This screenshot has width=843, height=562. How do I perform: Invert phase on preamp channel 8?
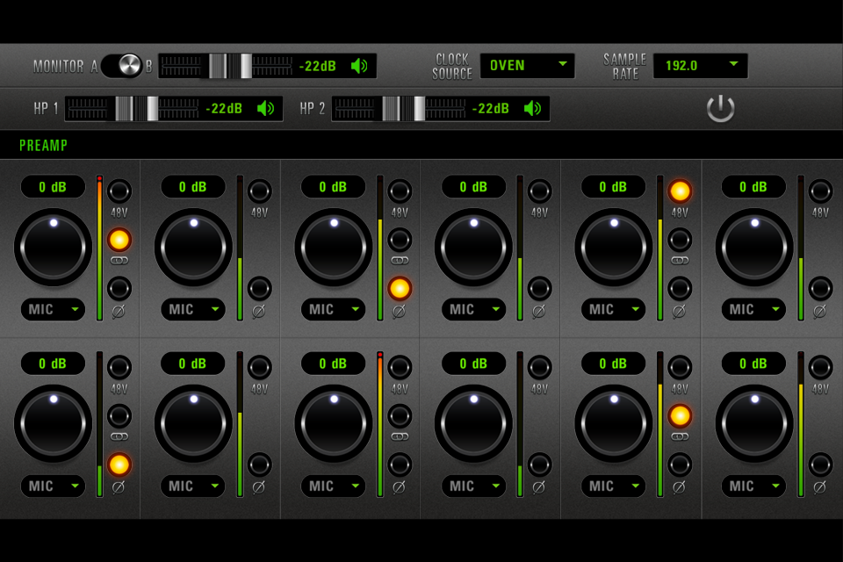coord(260,465)
